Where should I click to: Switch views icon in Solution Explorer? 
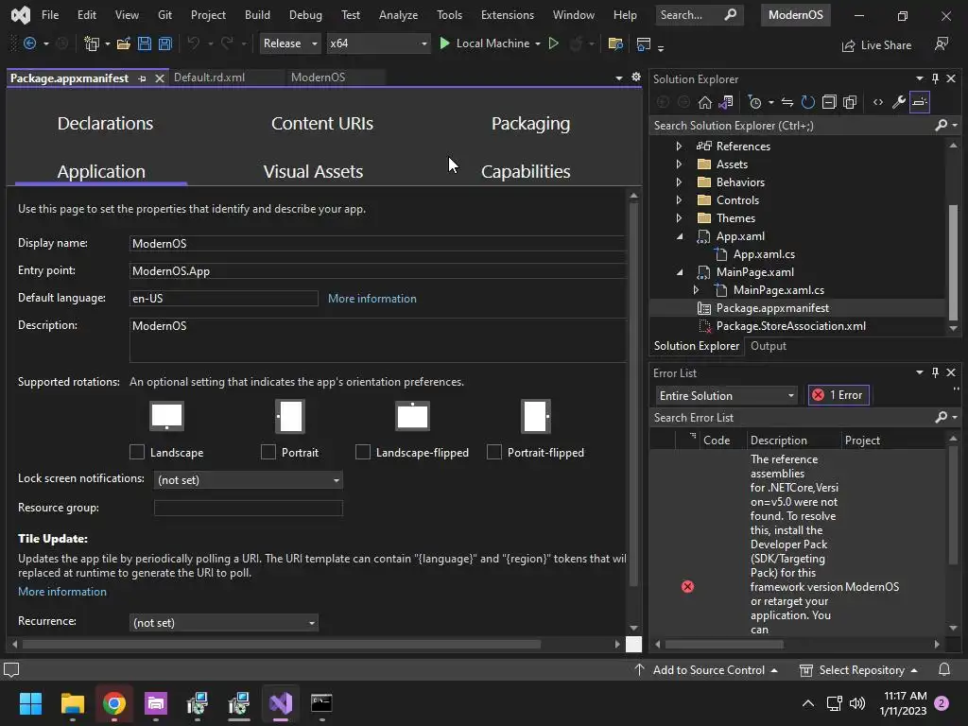pos(726,102)
